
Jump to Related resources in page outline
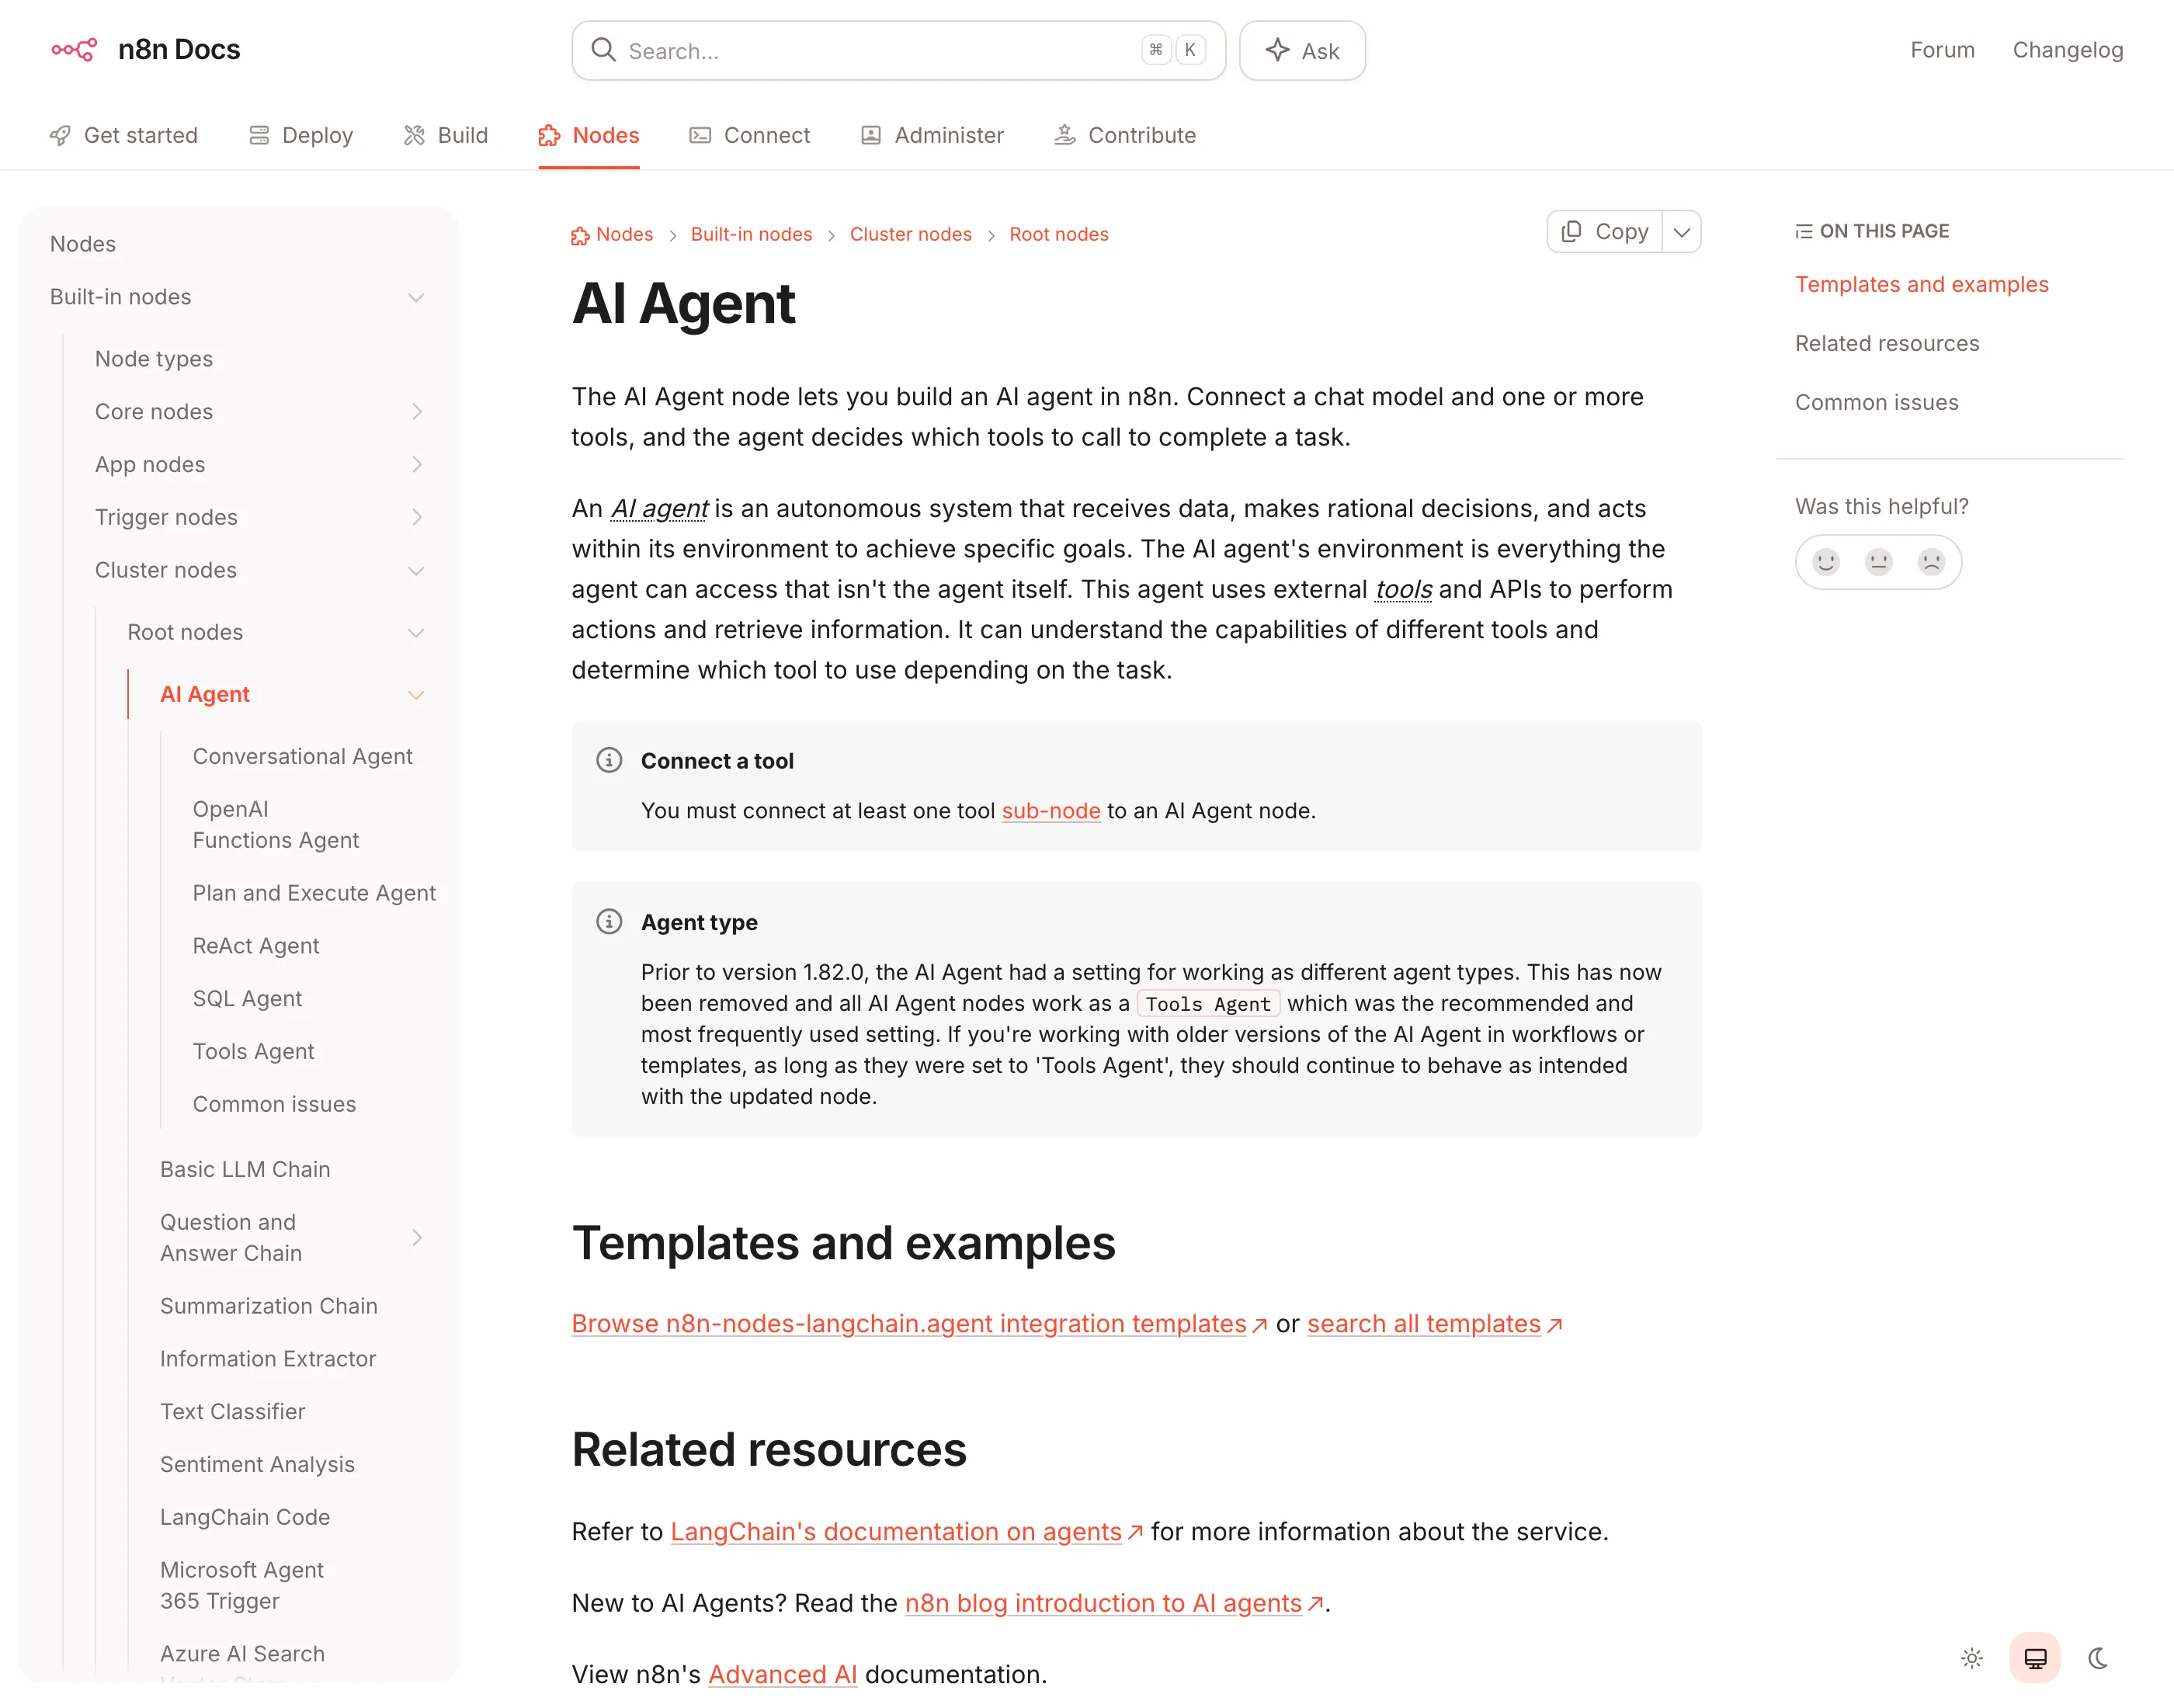click(1886, 343)
